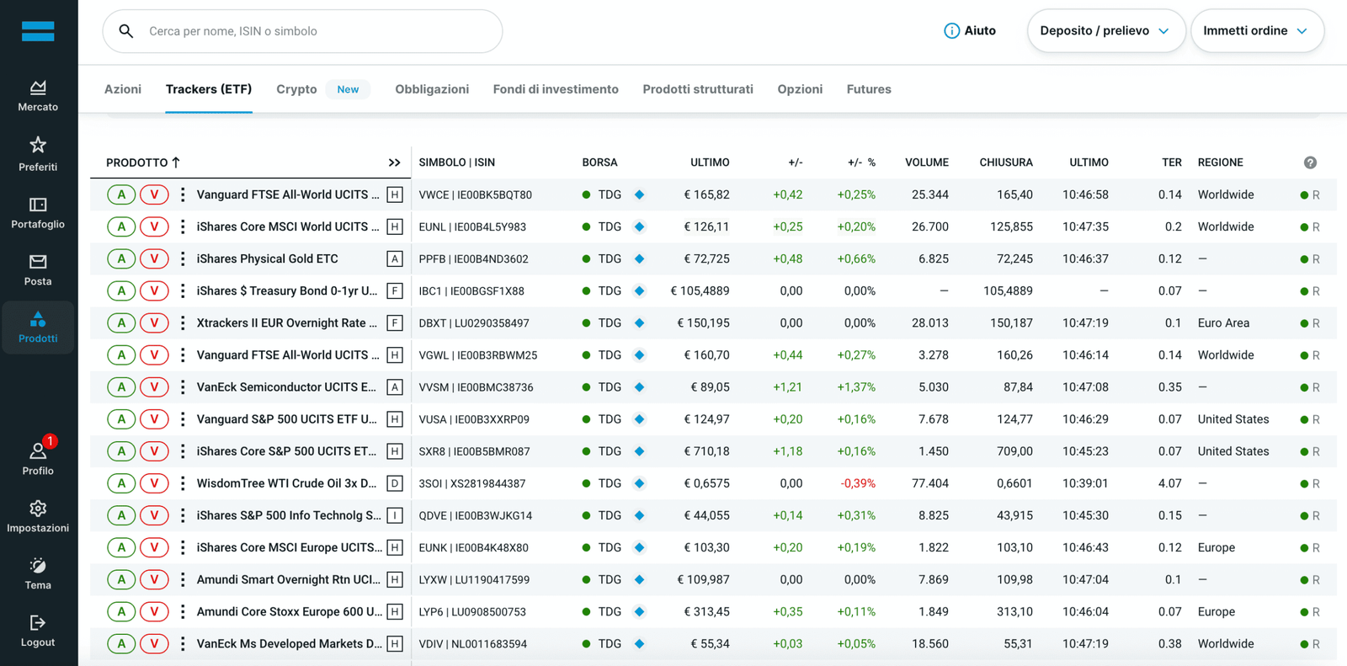The image size is (1347, 666).
Task: Switch to the Opzioni tab
Action: click(x=800, y=89)
